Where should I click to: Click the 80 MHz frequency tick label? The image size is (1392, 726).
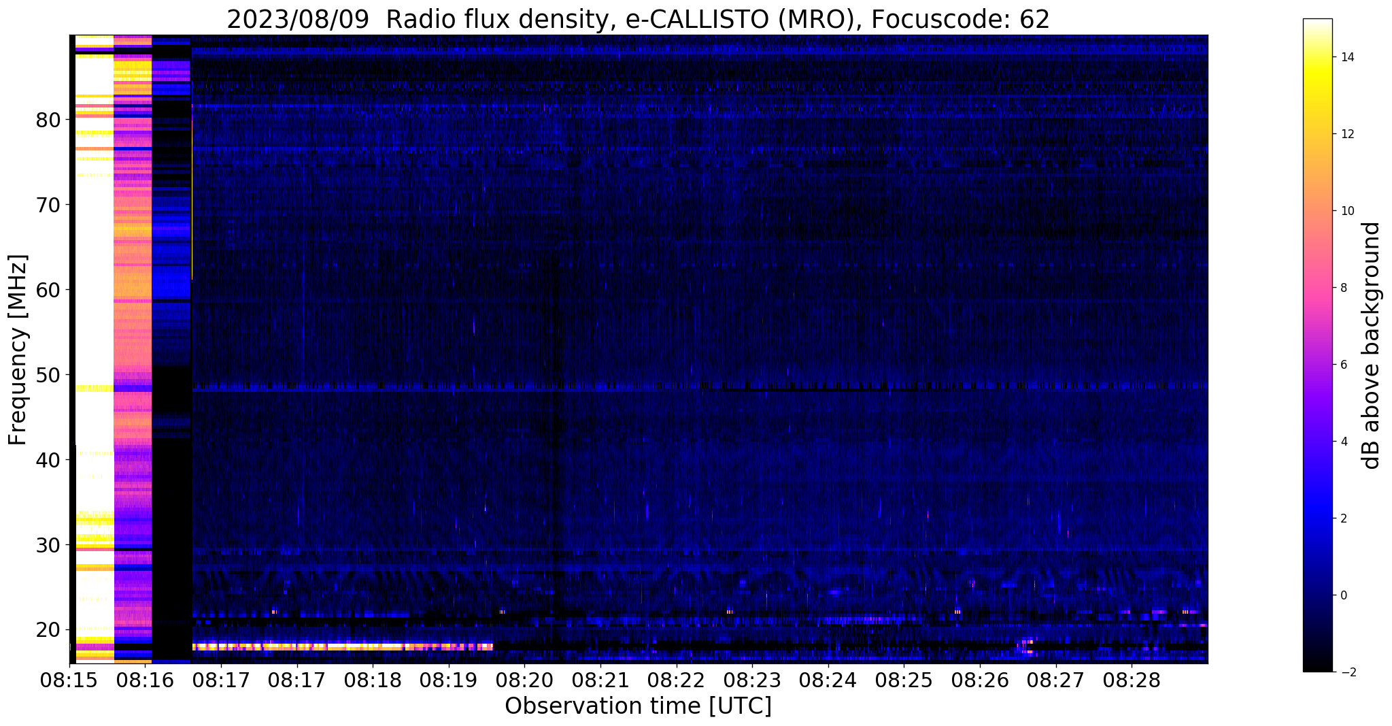[48, 120]
